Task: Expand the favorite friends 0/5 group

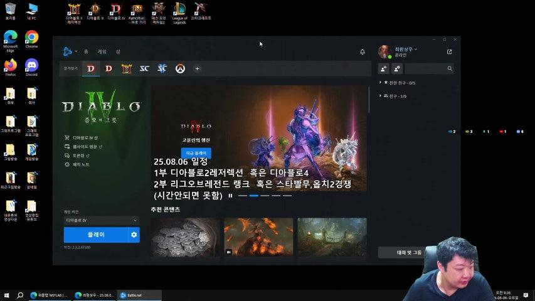Action: click(397, 83)
